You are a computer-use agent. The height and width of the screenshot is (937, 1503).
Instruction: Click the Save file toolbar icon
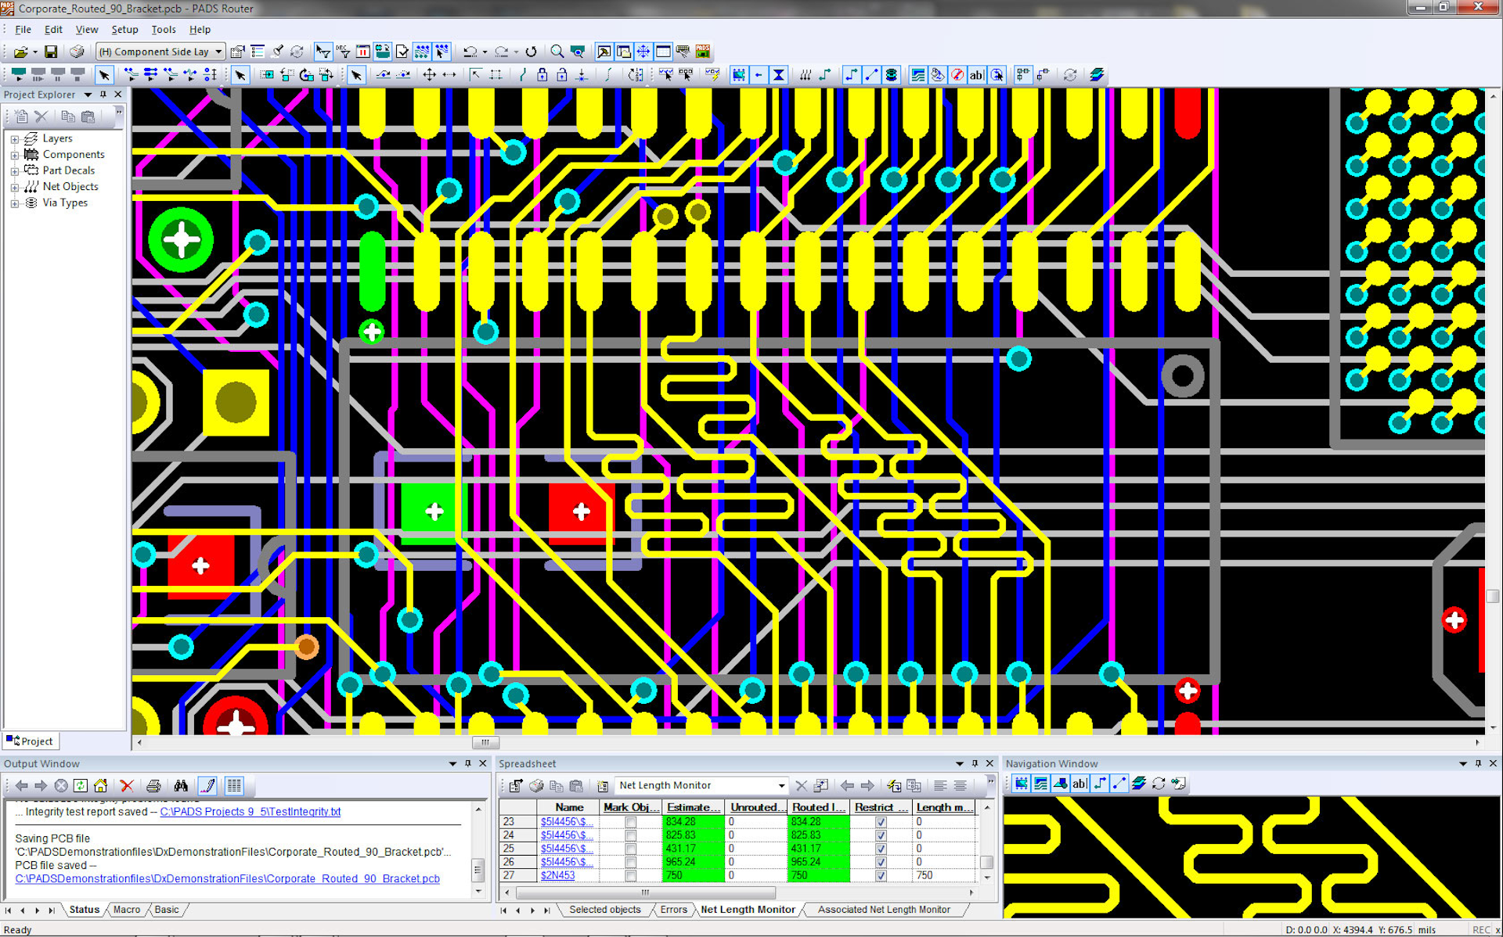coord(51,52)
